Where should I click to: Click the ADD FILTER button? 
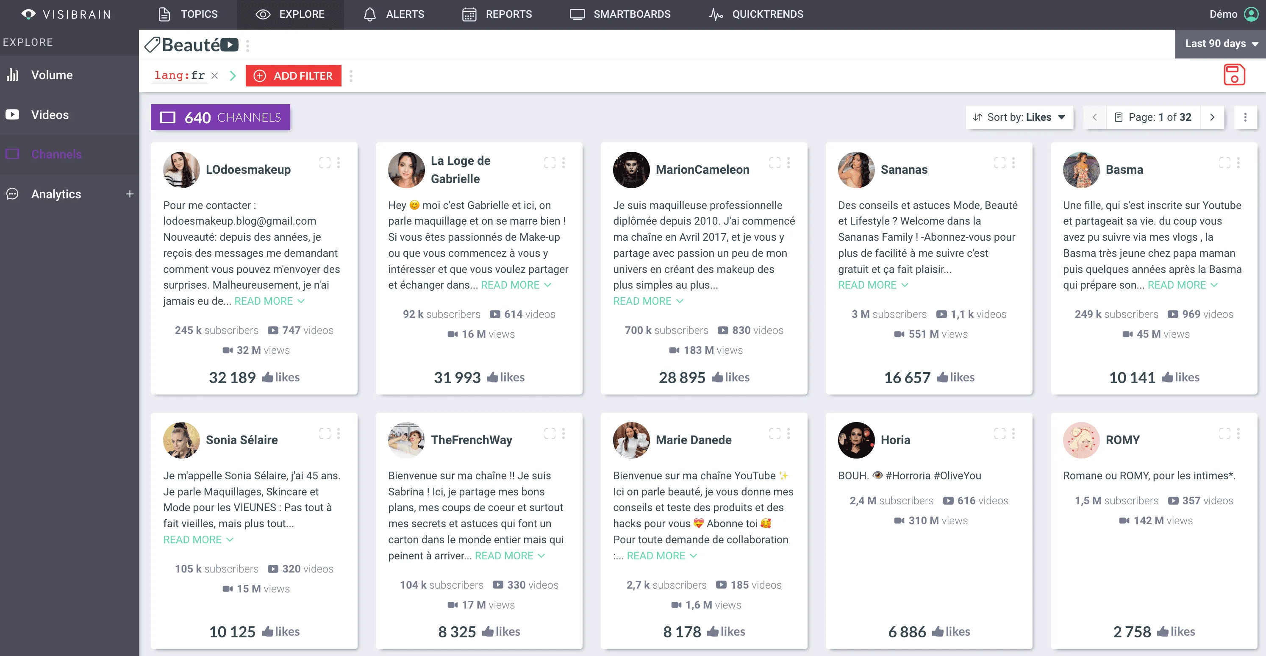tap(293, 76)
